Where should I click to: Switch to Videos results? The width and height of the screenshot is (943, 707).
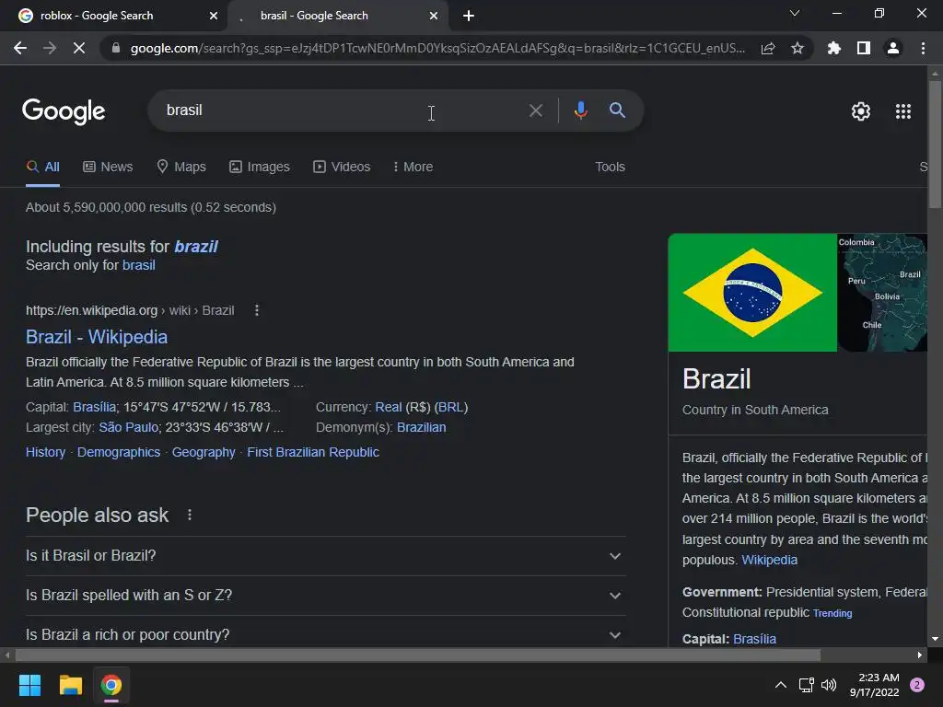342,168
